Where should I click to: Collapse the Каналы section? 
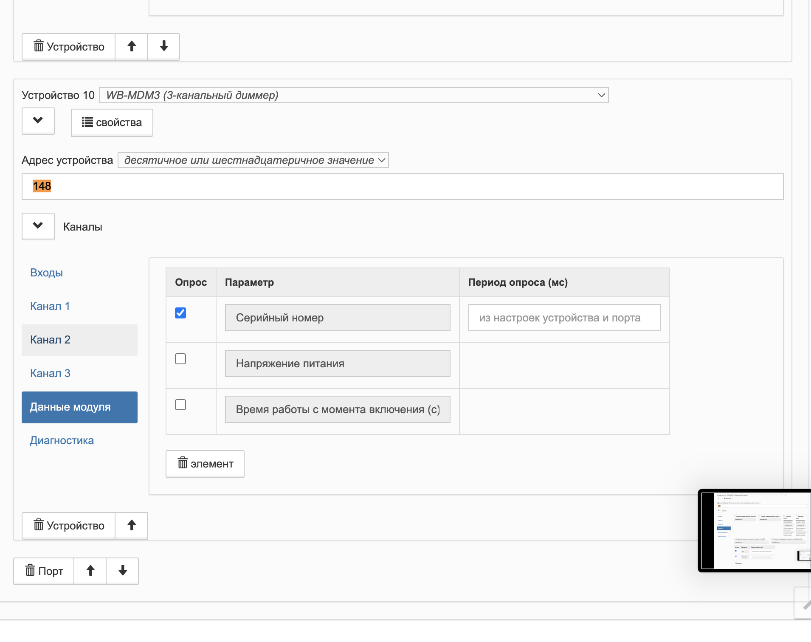pyautogui.click(x=38, y=226)
